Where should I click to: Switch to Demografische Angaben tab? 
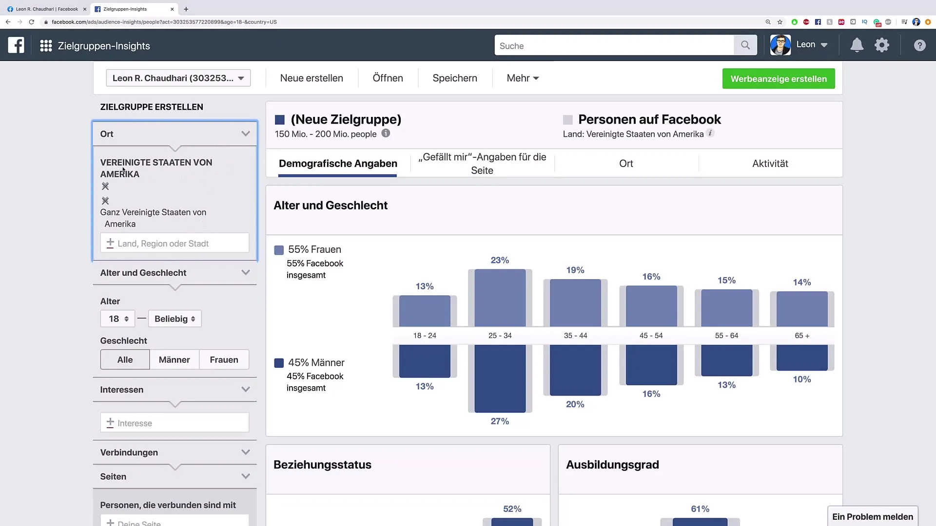(338, 164)
